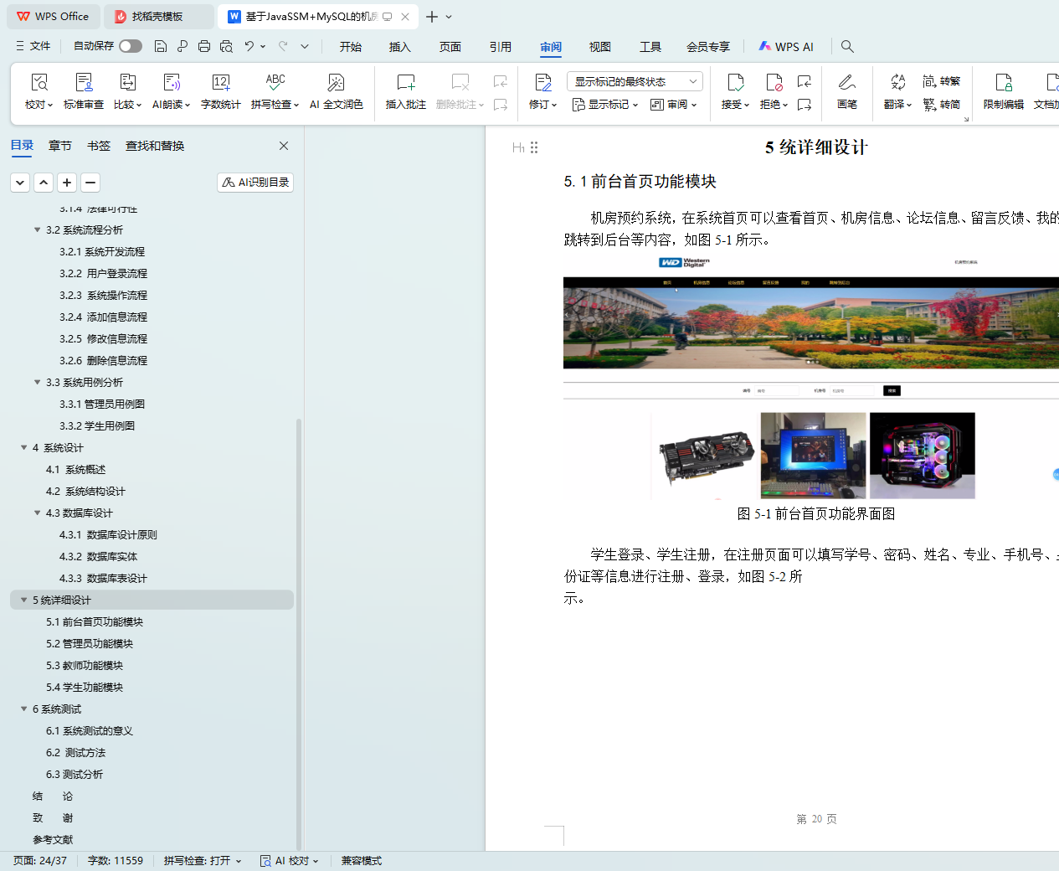Open the 显示标记的最终状态 dropdown

635,81
